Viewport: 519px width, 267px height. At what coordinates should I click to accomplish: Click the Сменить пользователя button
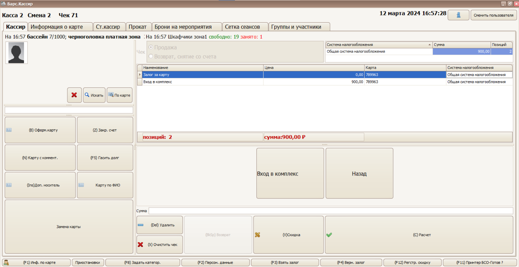pos(493,15)
